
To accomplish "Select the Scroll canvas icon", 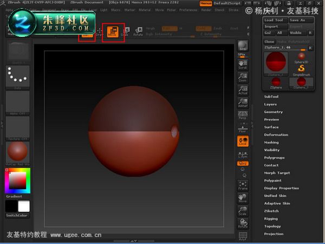I will (x=243, y=65).
